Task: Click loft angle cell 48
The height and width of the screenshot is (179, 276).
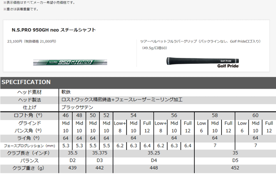Action: pos(79,115)
